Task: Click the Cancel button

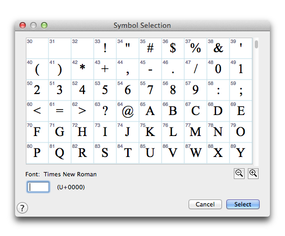Action: coord(205,204)
